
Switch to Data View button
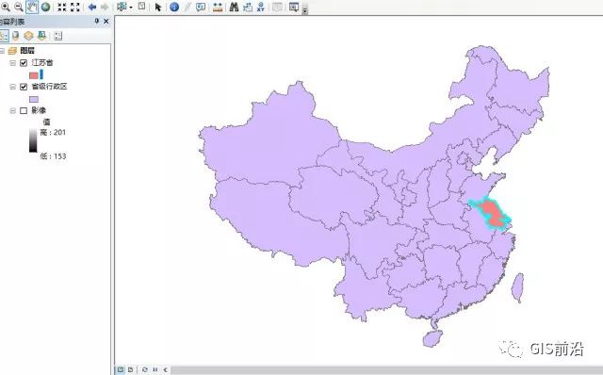(x=121, y=369)
